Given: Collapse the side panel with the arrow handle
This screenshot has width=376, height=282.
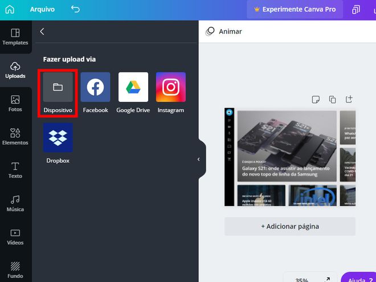Looking at the screenshot, I should tap(199, 160).
